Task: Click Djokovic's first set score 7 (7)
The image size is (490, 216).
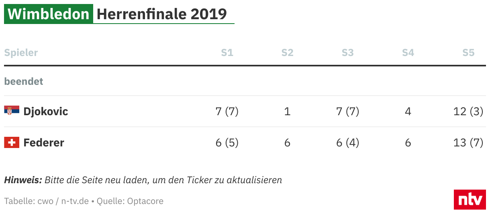Action: pos(227,111)
